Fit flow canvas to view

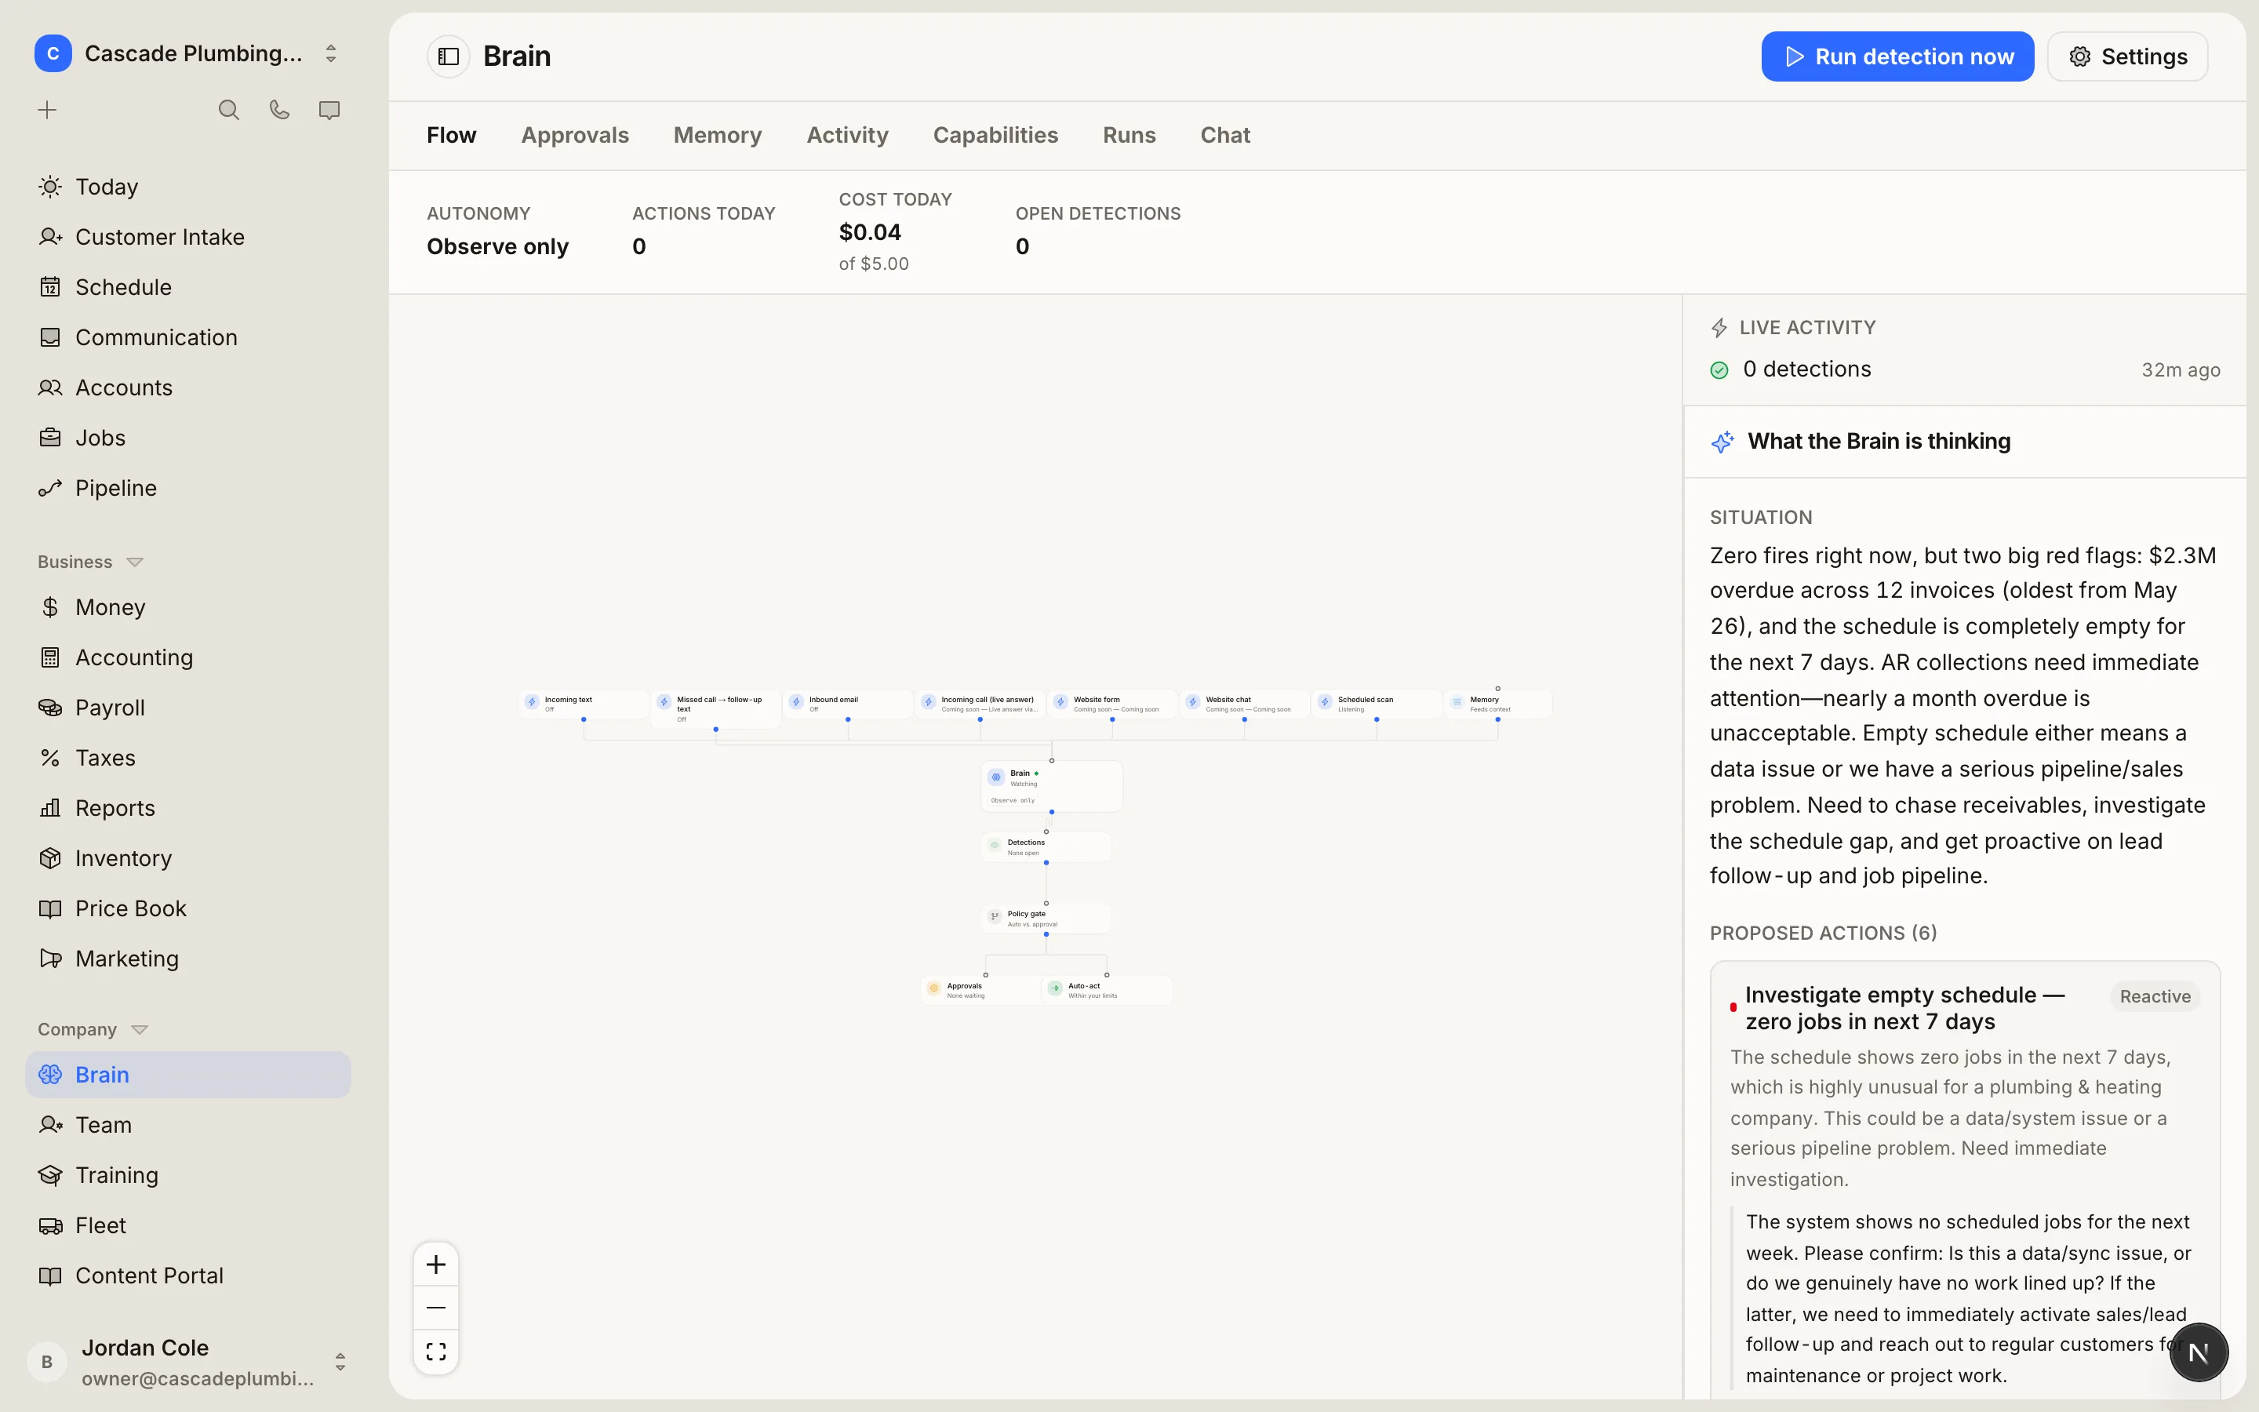[x=436, y=1352]
